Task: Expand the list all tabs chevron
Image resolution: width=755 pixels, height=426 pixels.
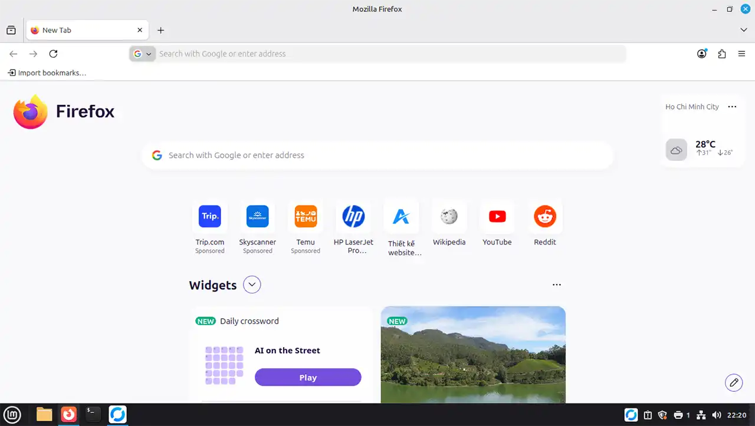Action: click(743, 30)
